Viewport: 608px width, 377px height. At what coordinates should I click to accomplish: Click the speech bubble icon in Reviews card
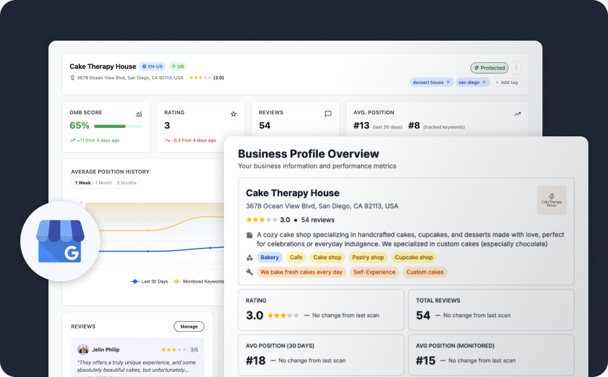[x=328, y=114]
